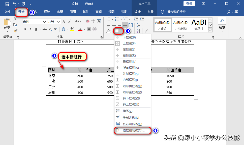This screenshot has width=244, height=145.
Task: Toggle italic formatting
Action: pos(30,29)
